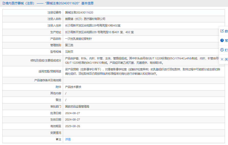This screenshot has height=145, width=228.
Task: Click registrant address ending 10栋402室
Action: pos(93,26)
